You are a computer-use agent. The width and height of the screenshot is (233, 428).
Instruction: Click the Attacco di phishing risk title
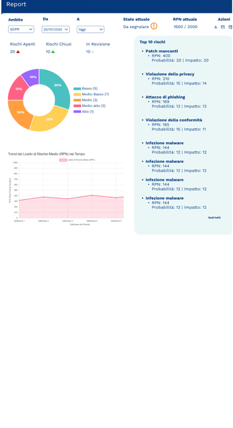click(x=165, y=97)
